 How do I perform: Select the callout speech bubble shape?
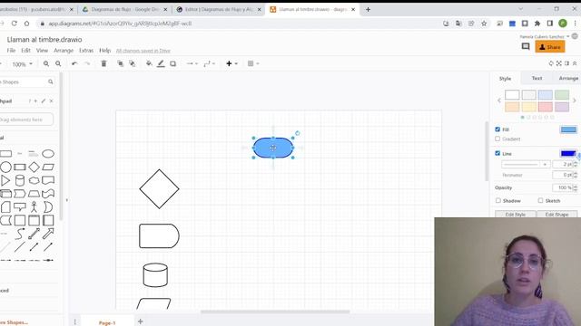20,207
